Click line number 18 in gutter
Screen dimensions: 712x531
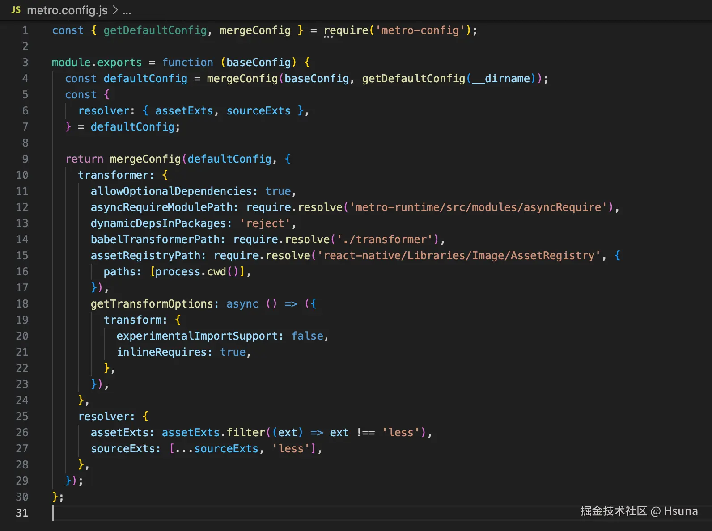(x=22, y=304)
